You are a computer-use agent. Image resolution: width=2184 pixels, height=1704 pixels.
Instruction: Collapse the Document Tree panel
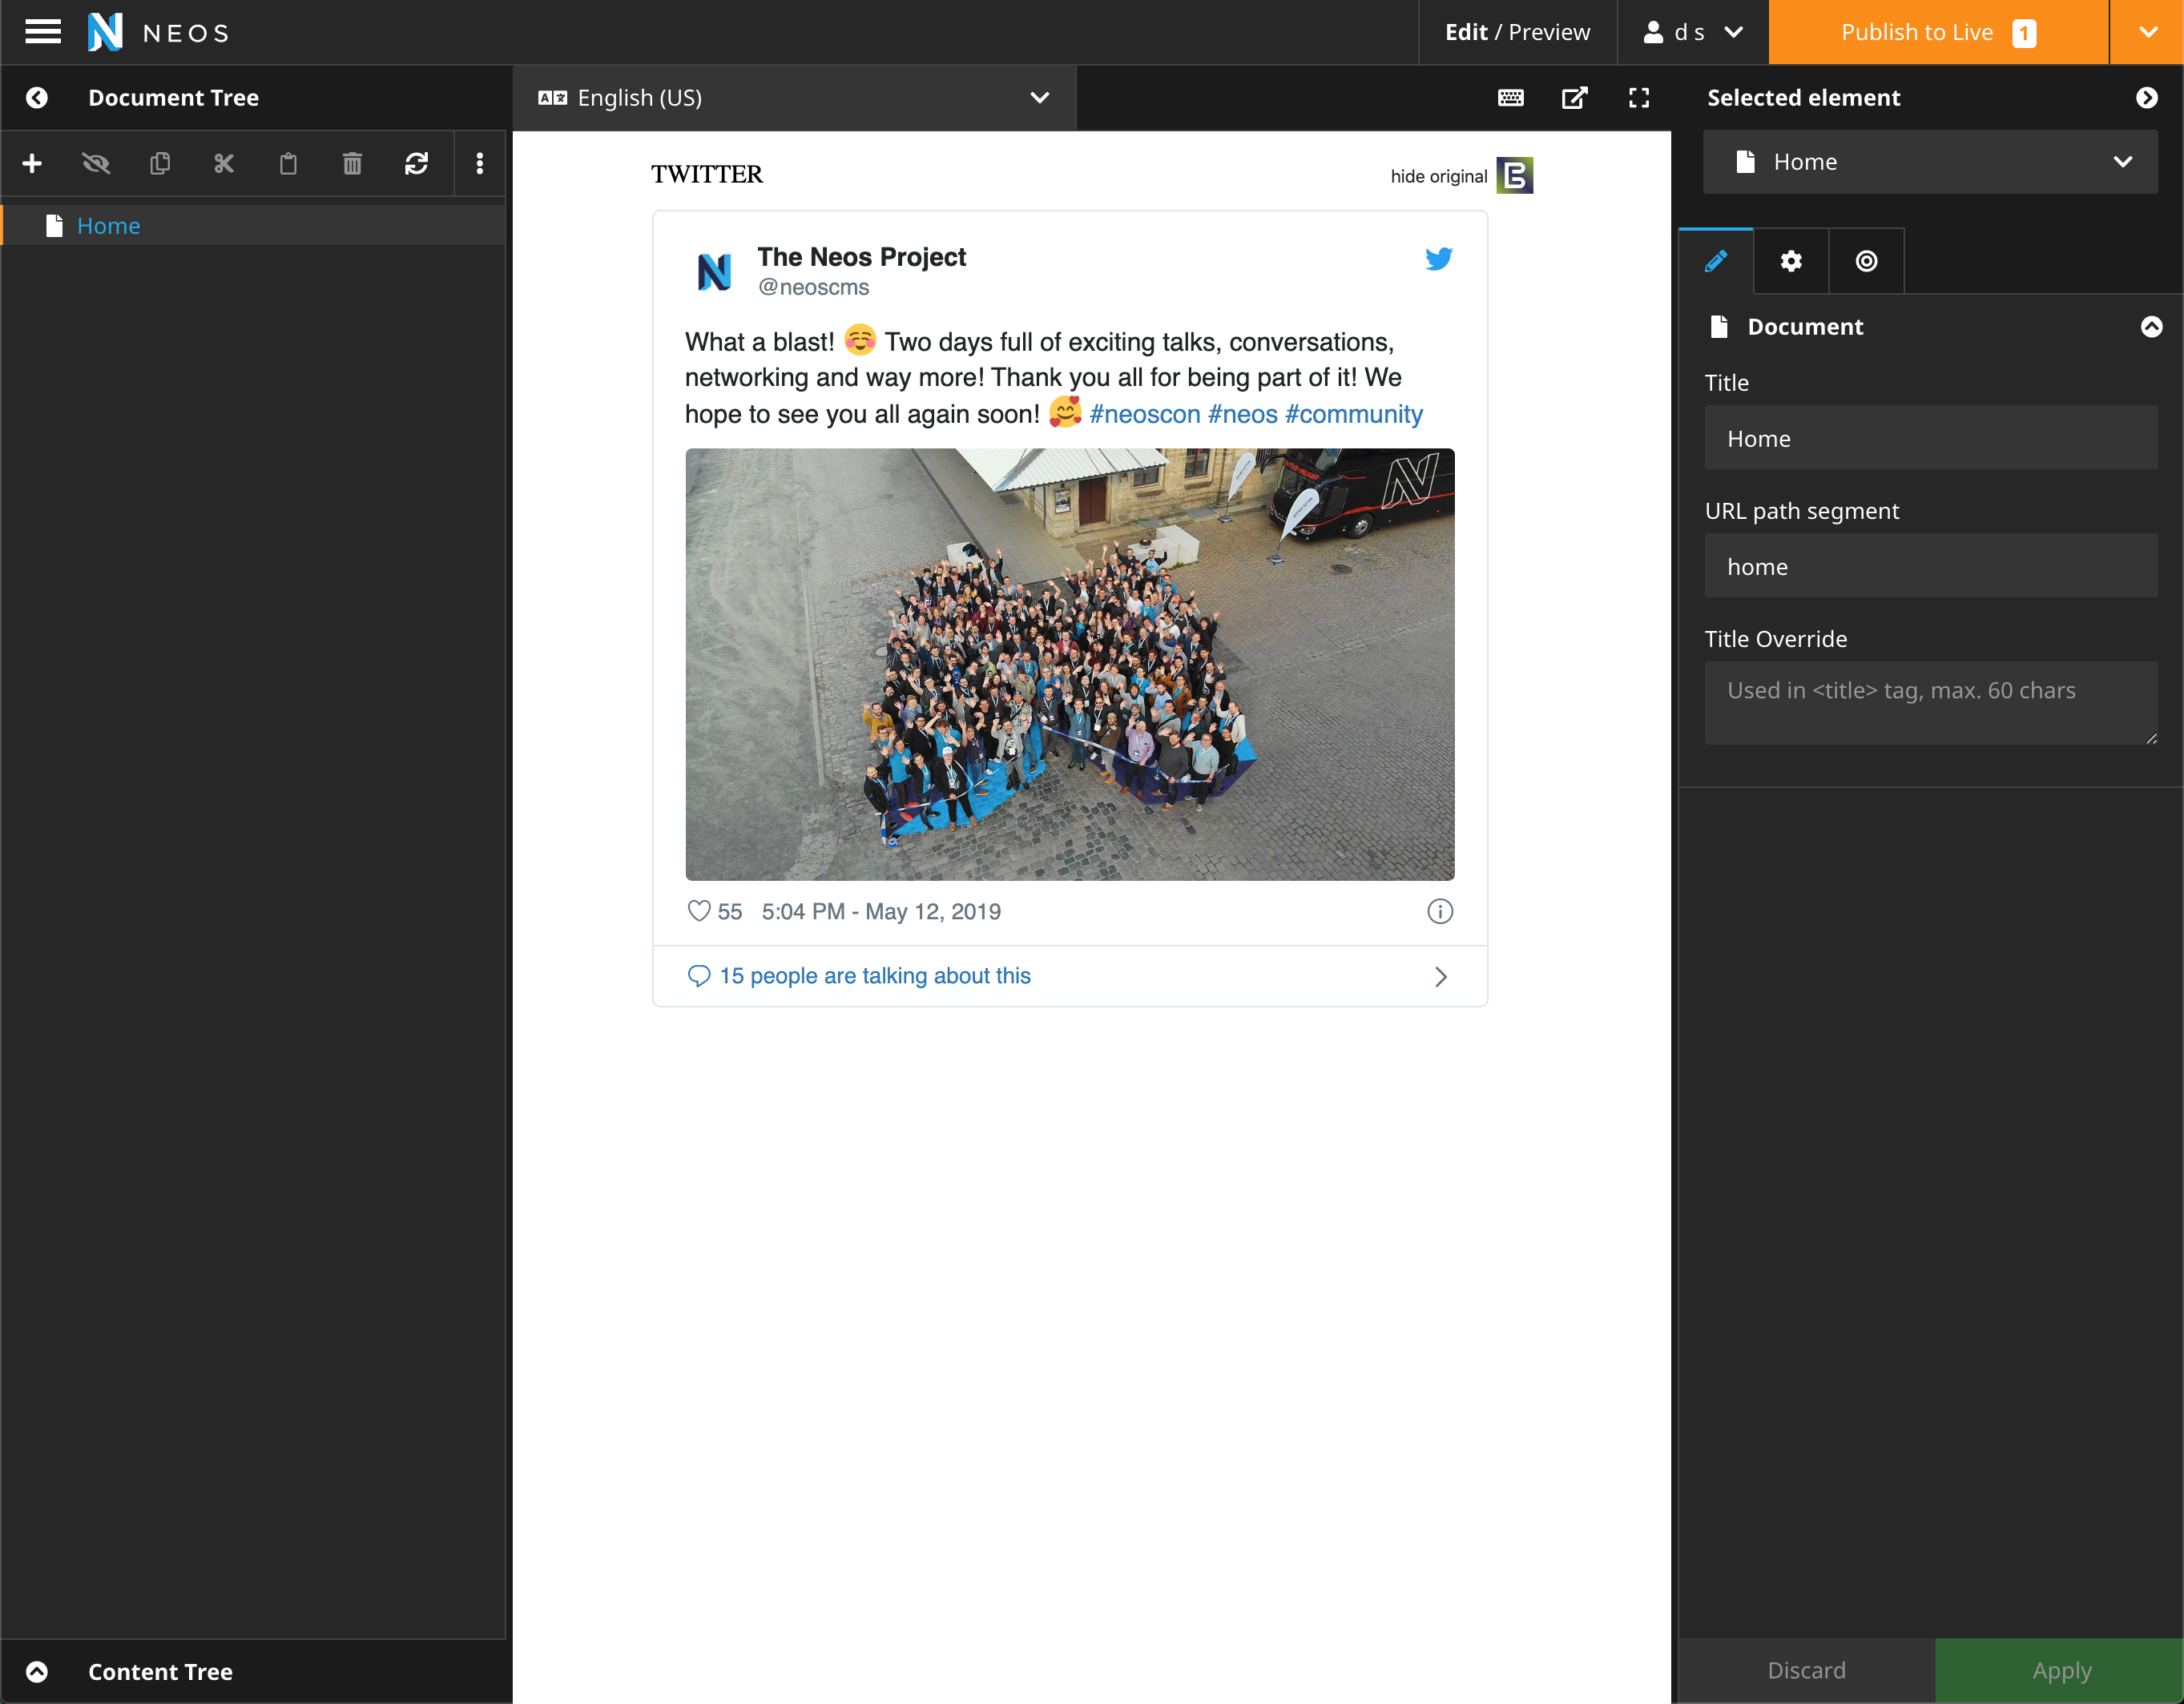[37, 97]
